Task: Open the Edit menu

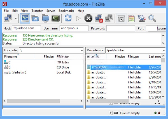Action: pos(15,11)
